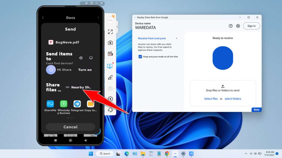Click the mascot avatar at sidebar top
Image resolution: width=282 pixels, height=158 pixels.
[111, 19]
